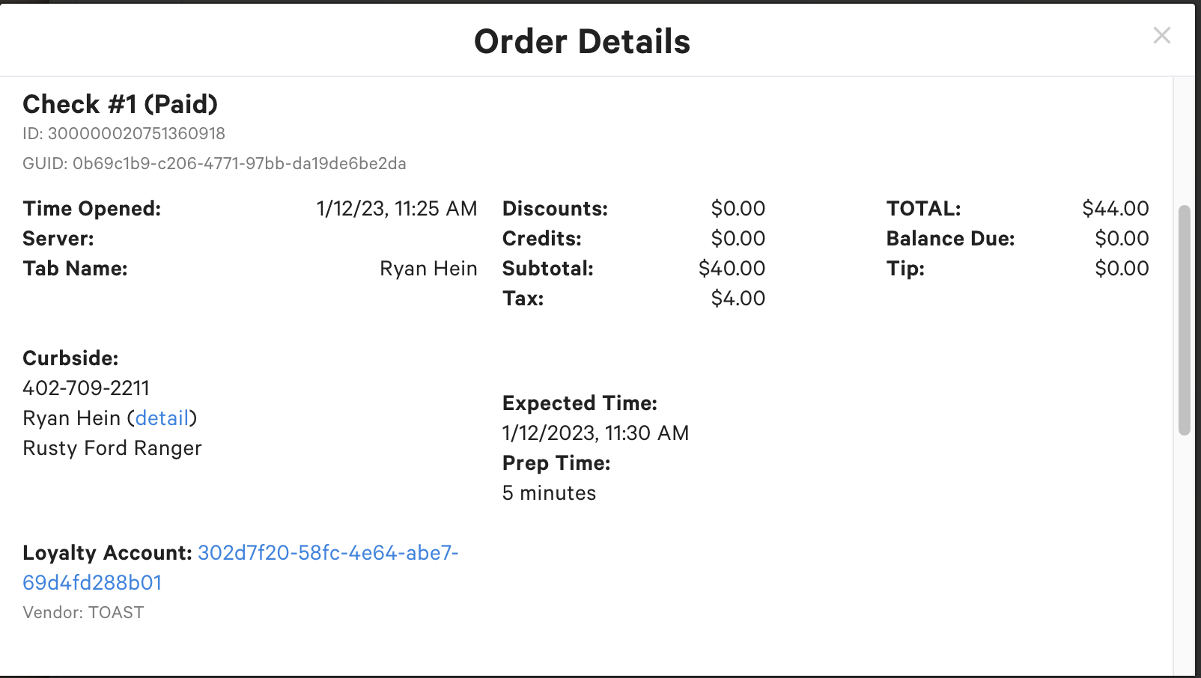Click the check ID number text
The width and height of the screenshot is (1201, 678).
pyautogui.click(x=136, y=134)
